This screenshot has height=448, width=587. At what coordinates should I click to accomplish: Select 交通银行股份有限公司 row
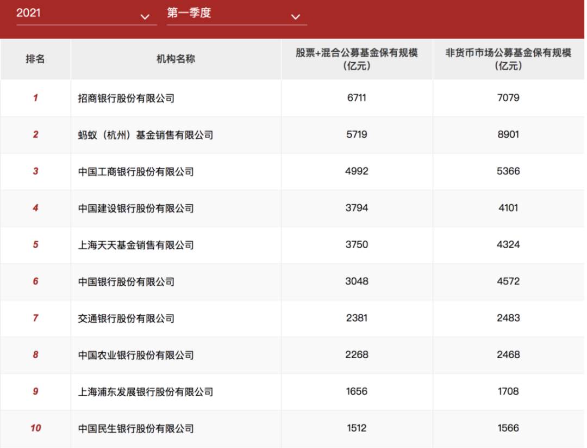(292, 318)
